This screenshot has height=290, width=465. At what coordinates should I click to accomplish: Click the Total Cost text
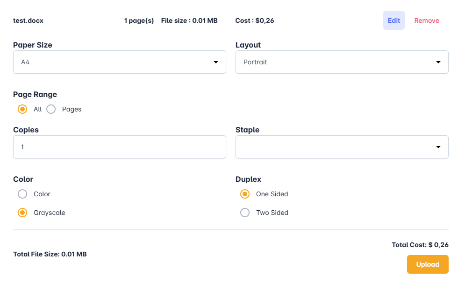[420, 245]
